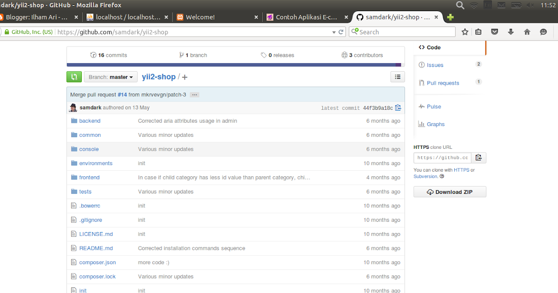Viewport: 558px width, 293px height.
Task: Open the URL history dropdown arrow
Action: [x=333, y=32]
